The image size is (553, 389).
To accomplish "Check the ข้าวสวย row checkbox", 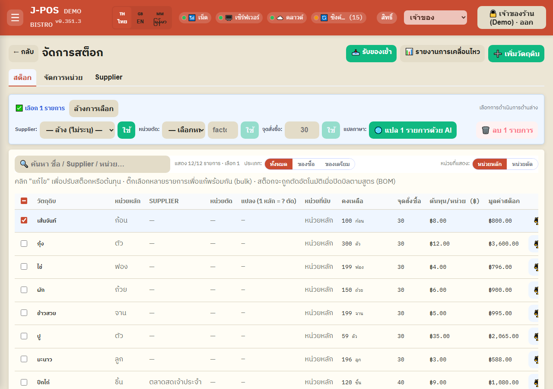I will point(24,313).
